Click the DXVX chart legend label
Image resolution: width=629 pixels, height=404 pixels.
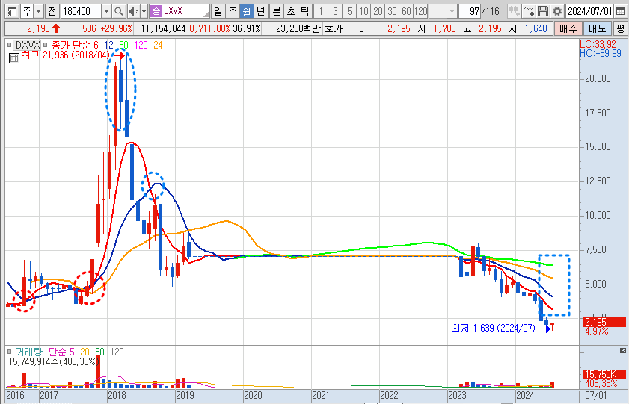tap(27, 45)
